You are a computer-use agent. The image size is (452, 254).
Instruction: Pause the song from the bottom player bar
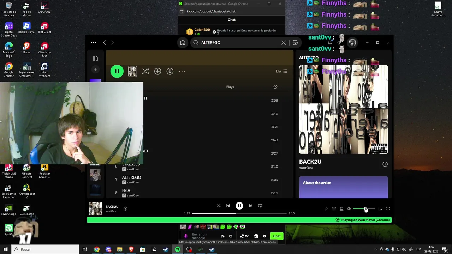tap(239, 206)
